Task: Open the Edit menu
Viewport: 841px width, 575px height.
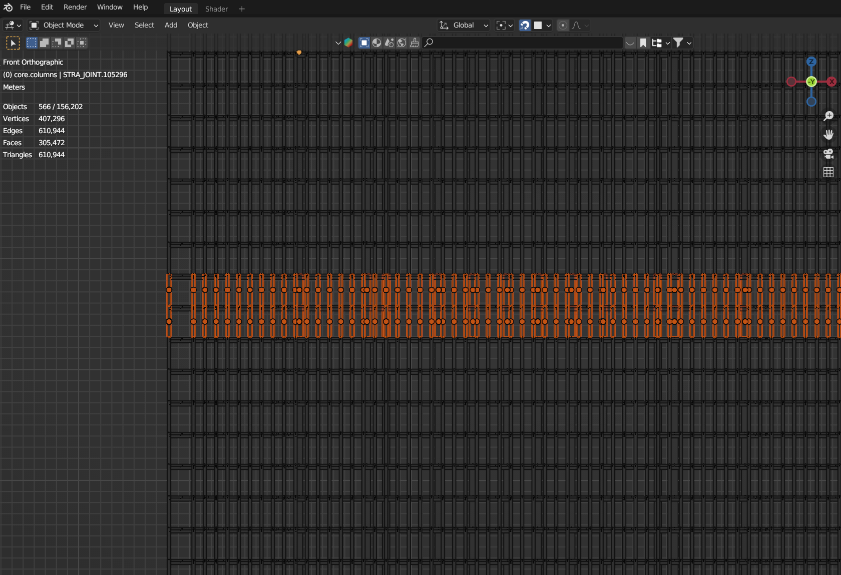Action: pyautogui.click(x=47, y=8)
